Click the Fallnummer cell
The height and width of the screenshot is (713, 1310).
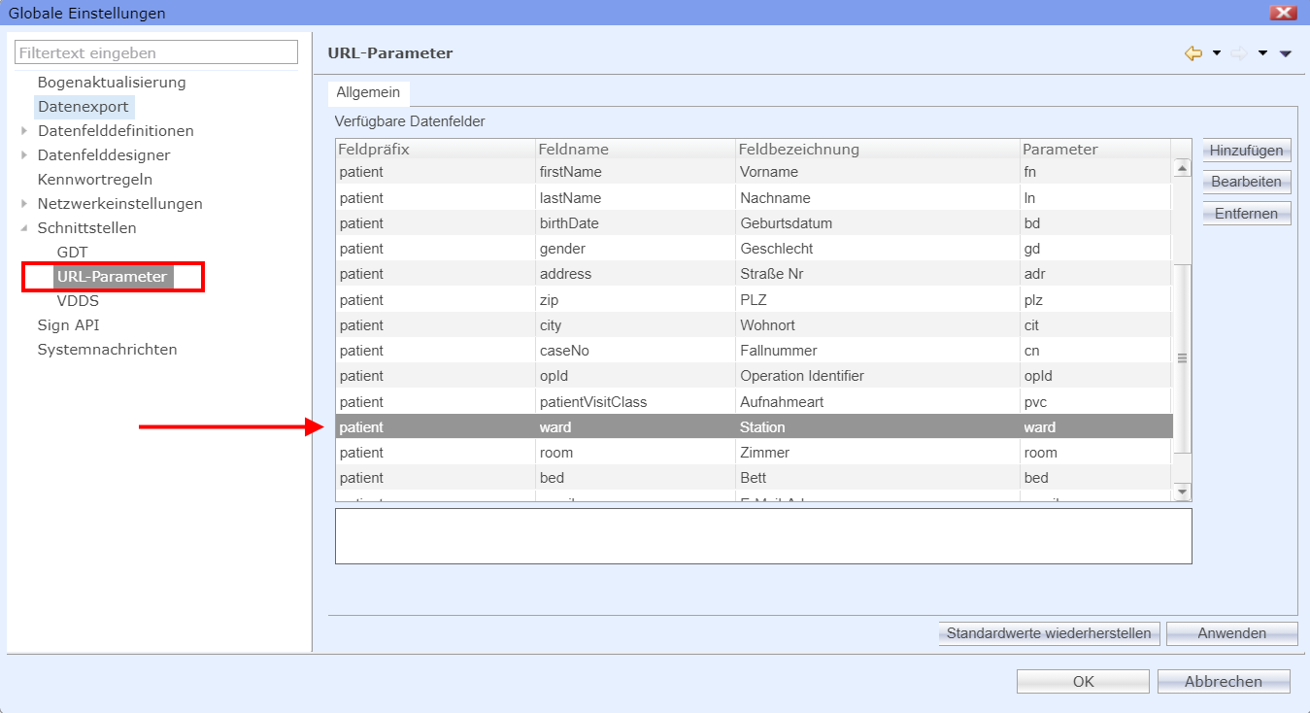[877, 351]
